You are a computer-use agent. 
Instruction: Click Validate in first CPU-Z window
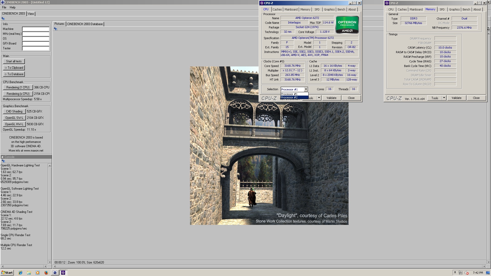(331, 98)
